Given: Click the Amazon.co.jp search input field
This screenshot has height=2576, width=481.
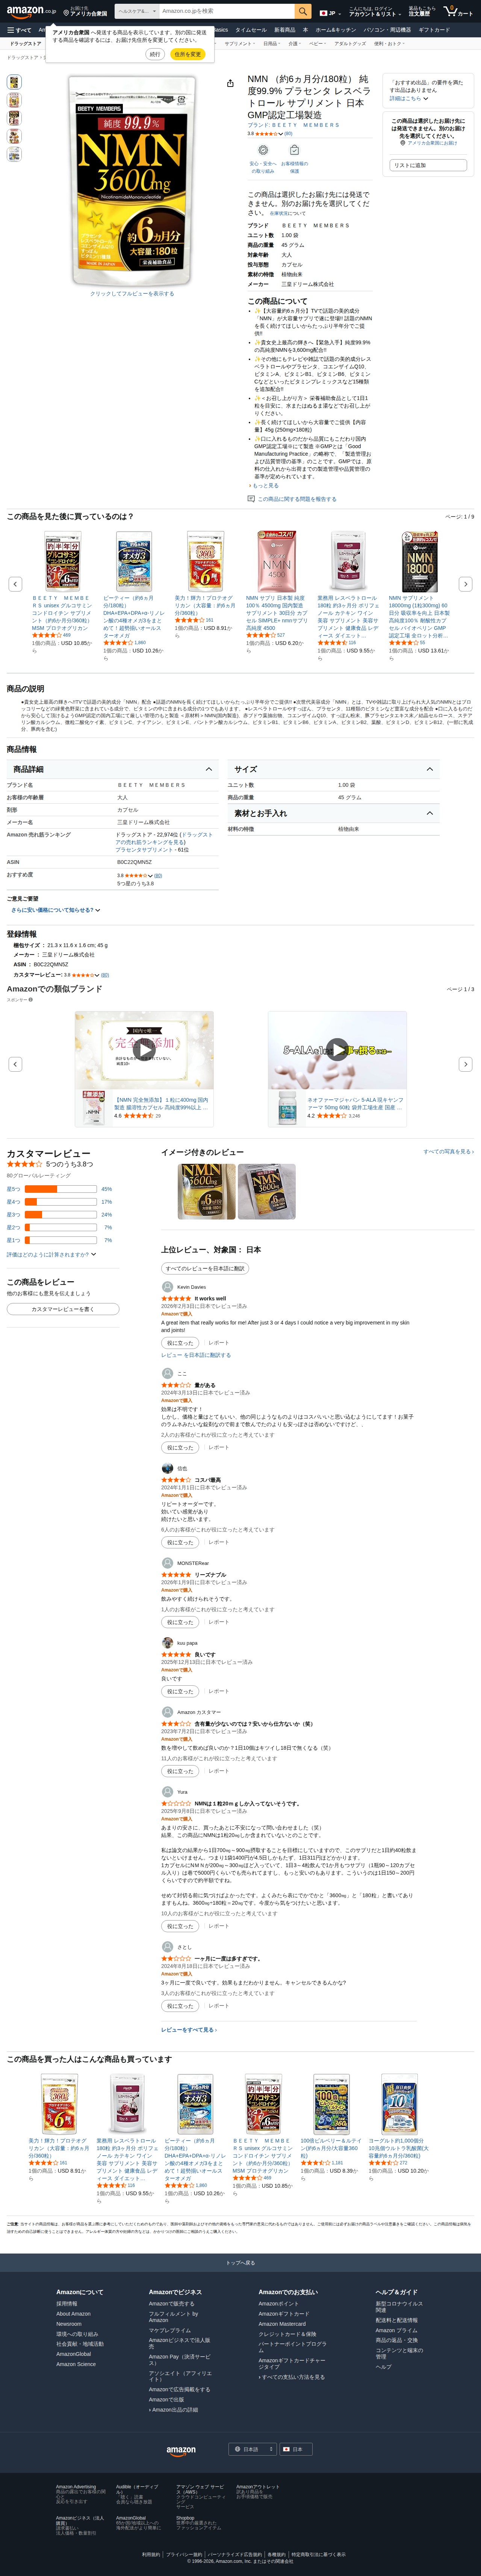Looking at the screenshot, I should 227,11.
